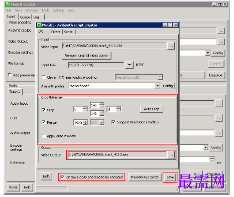
Task: Click Re-open original video player
Action: [86, 56]
